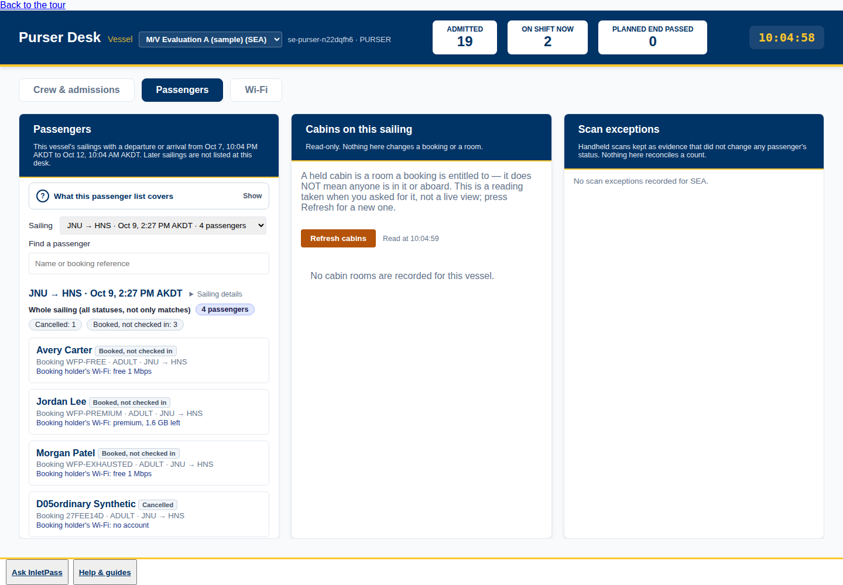The height and width of the screenshot is (585, 843).
Task: Open Help & guides
Action: 105,572
